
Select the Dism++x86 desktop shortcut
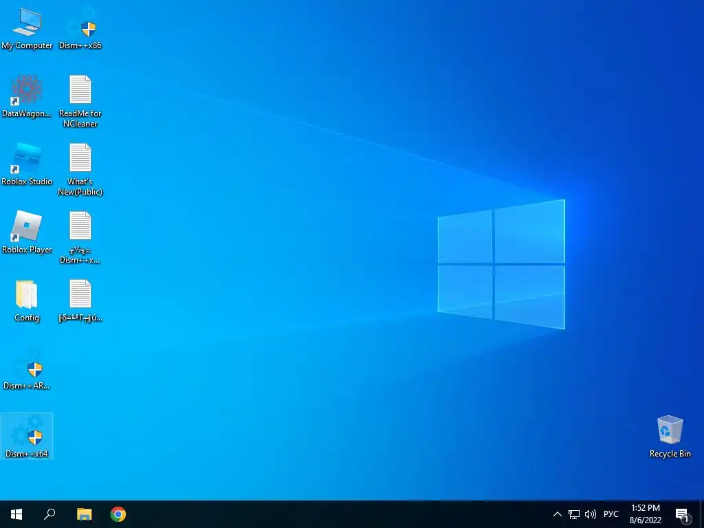point(80,27)
